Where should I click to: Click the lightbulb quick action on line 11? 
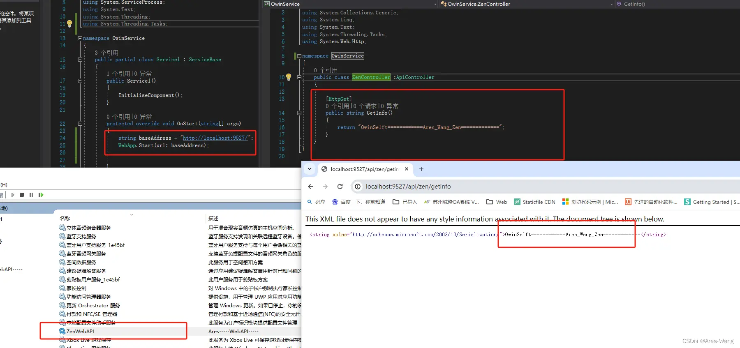[x=69, y=23]
